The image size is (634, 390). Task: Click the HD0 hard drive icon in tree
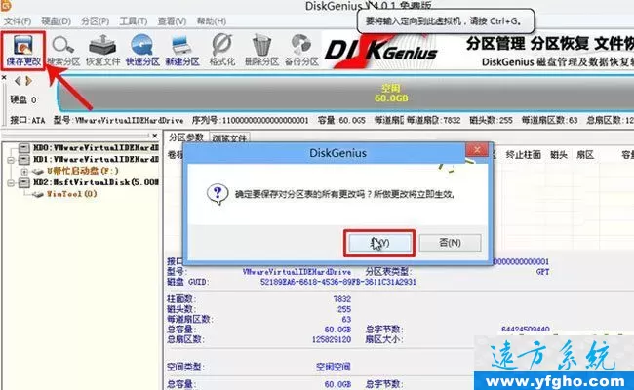point(24,148)
